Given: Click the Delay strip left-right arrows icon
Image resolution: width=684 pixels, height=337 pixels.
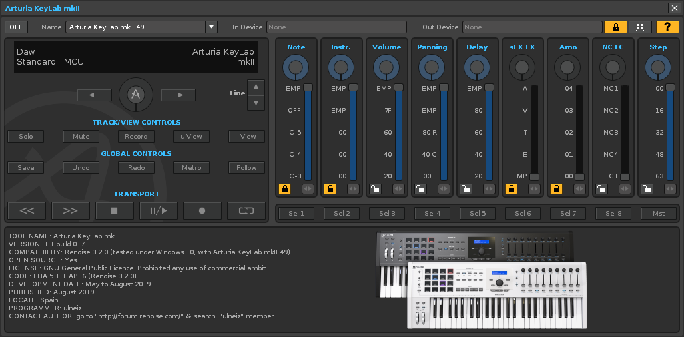Looking at the screenshot, I should pyautogui.click(x=490, y=189).
